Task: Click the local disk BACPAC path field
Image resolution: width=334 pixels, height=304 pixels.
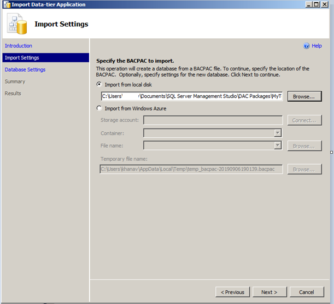Action: [191, 97]
